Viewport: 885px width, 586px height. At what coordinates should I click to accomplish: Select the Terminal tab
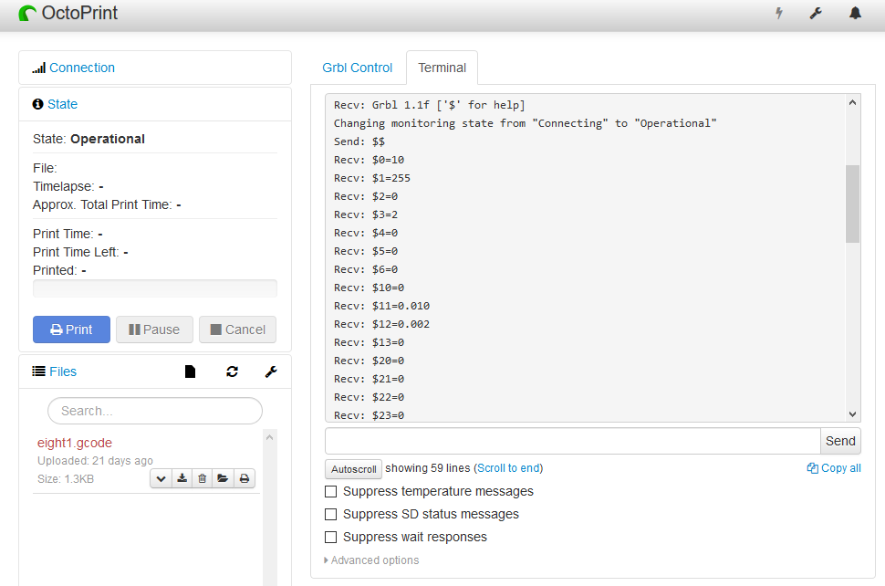[442, 68]
